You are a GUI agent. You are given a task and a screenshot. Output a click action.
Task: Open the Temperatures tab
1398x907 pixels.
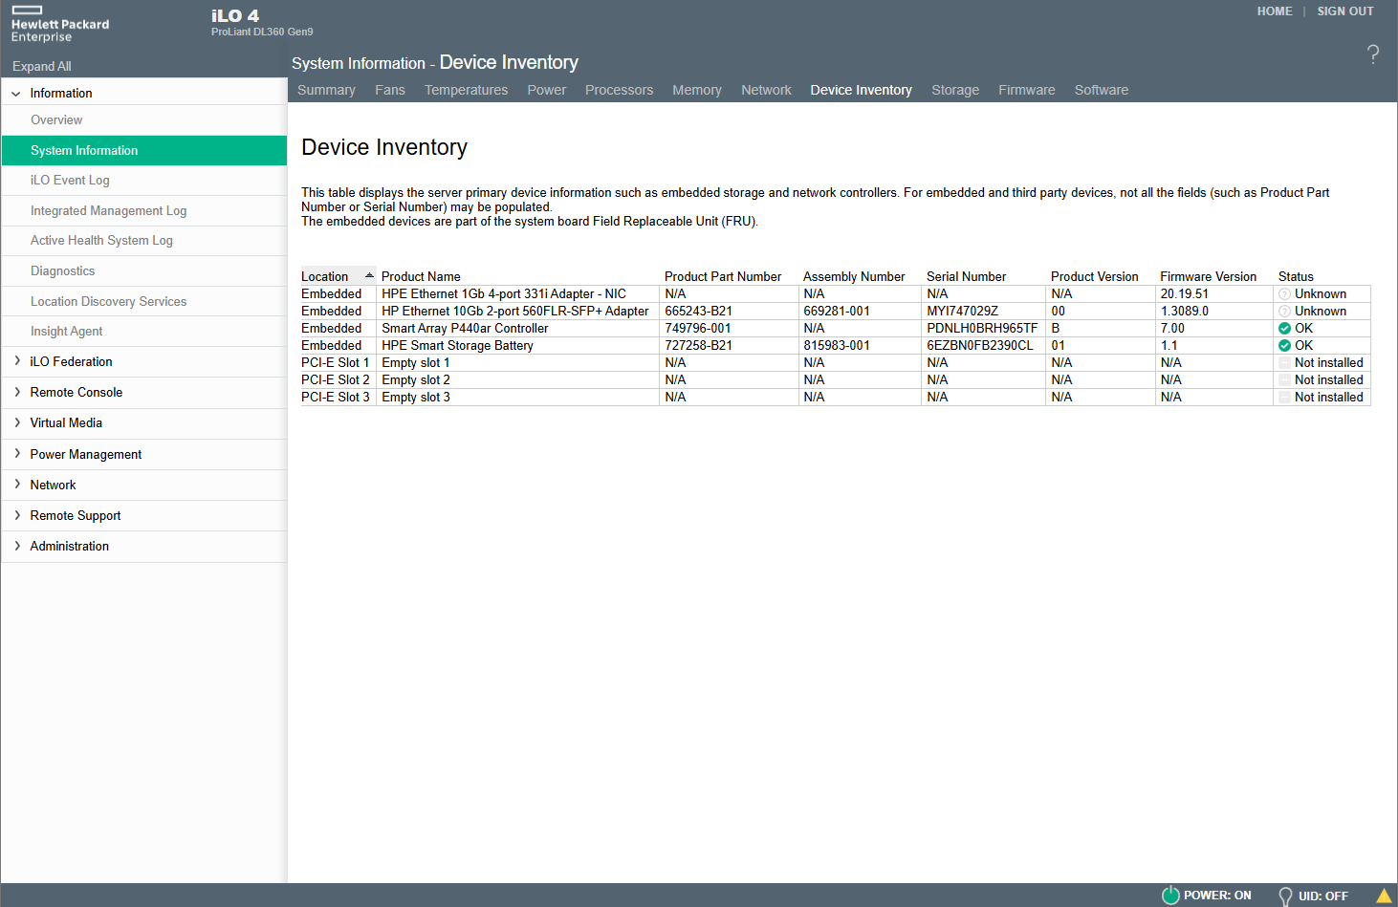[467, 90]
